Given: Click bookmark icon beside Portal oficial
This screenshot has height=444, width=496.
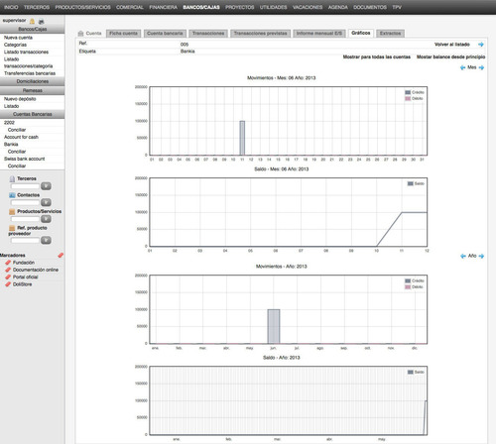Looking at the screenshot, I should coord(8,277).
